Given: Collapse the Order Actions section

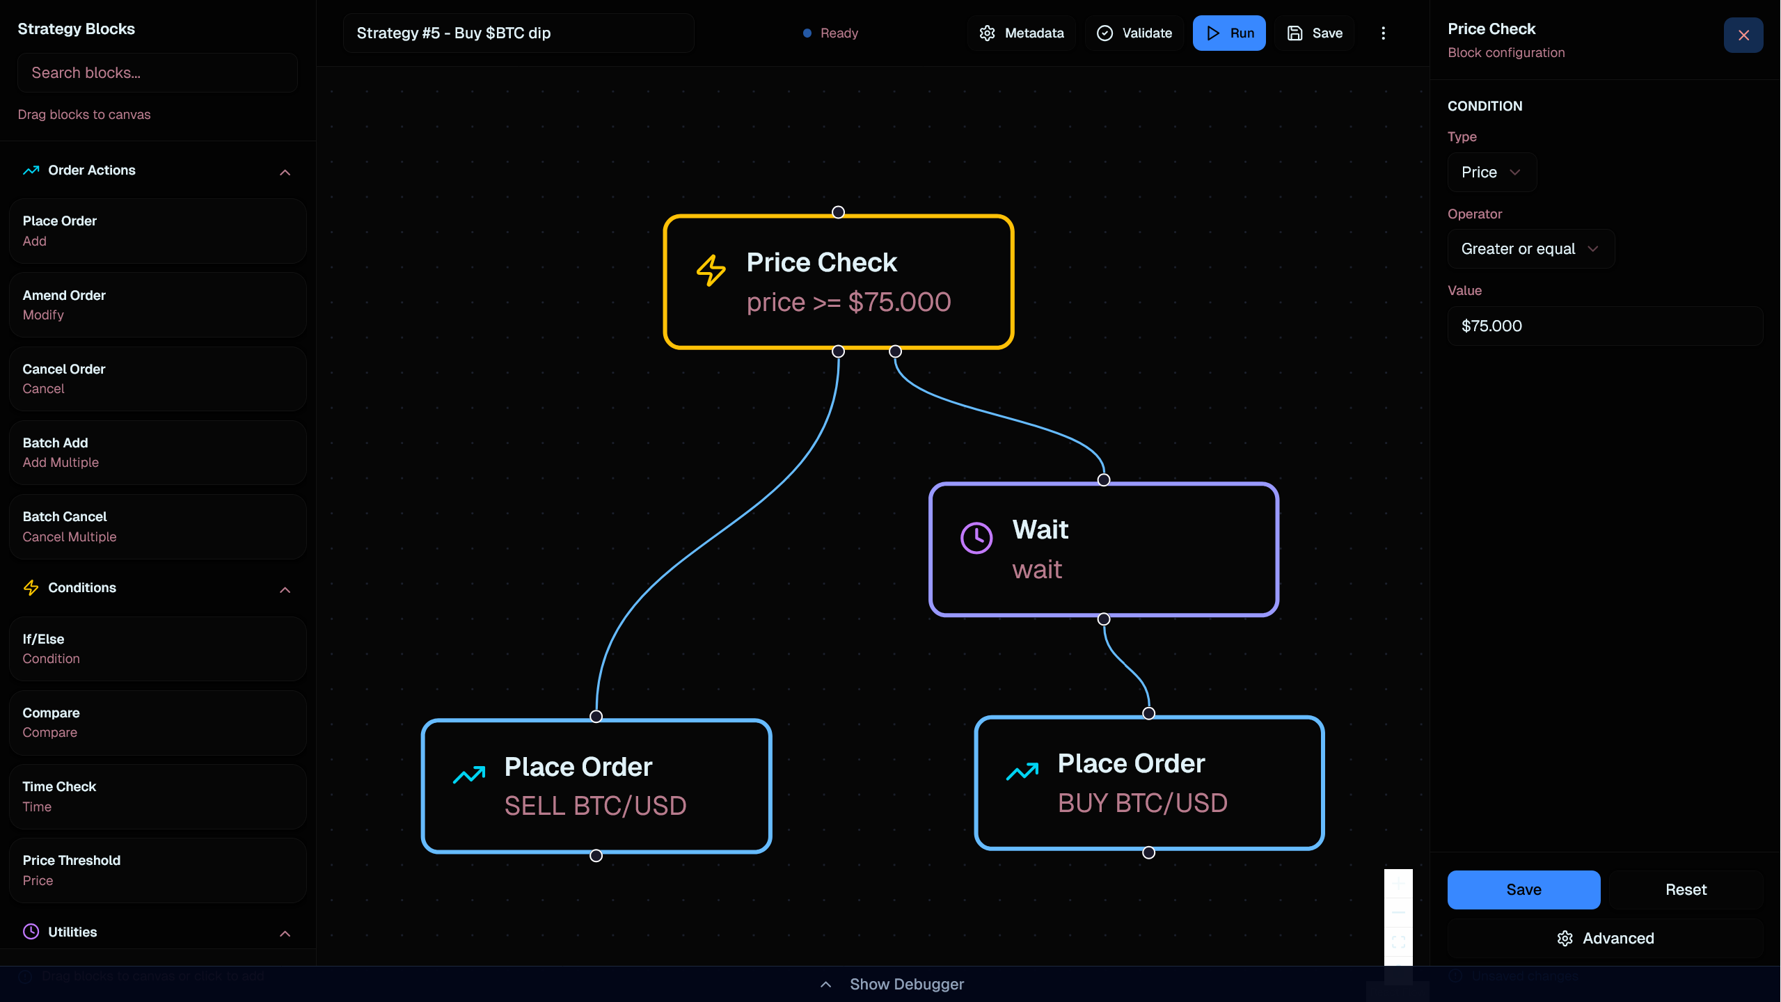Looking at the screenshot, I should (285, 172).
